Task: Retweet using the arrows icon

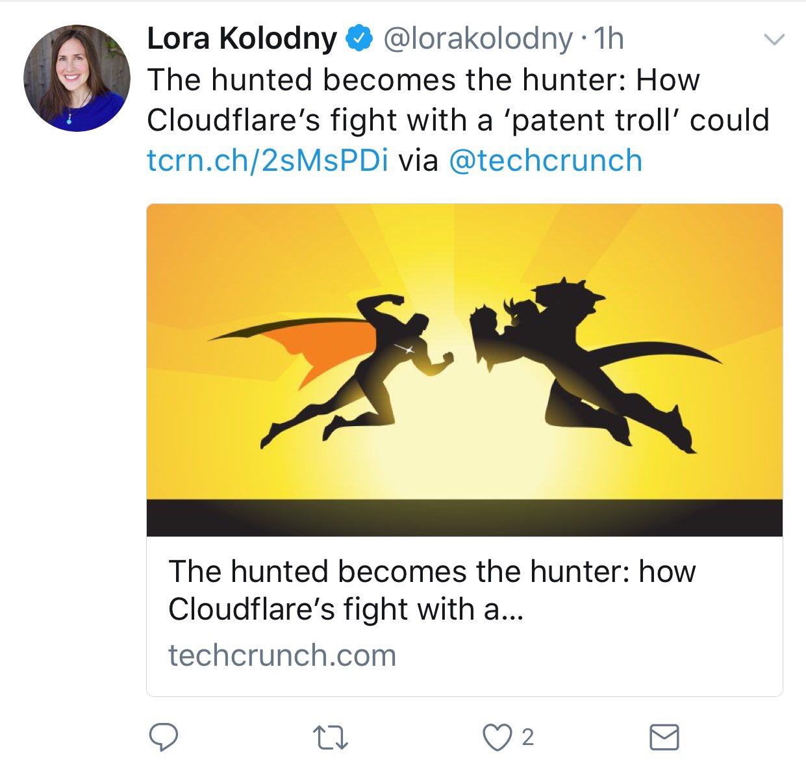Action: (x=331, y=738)
